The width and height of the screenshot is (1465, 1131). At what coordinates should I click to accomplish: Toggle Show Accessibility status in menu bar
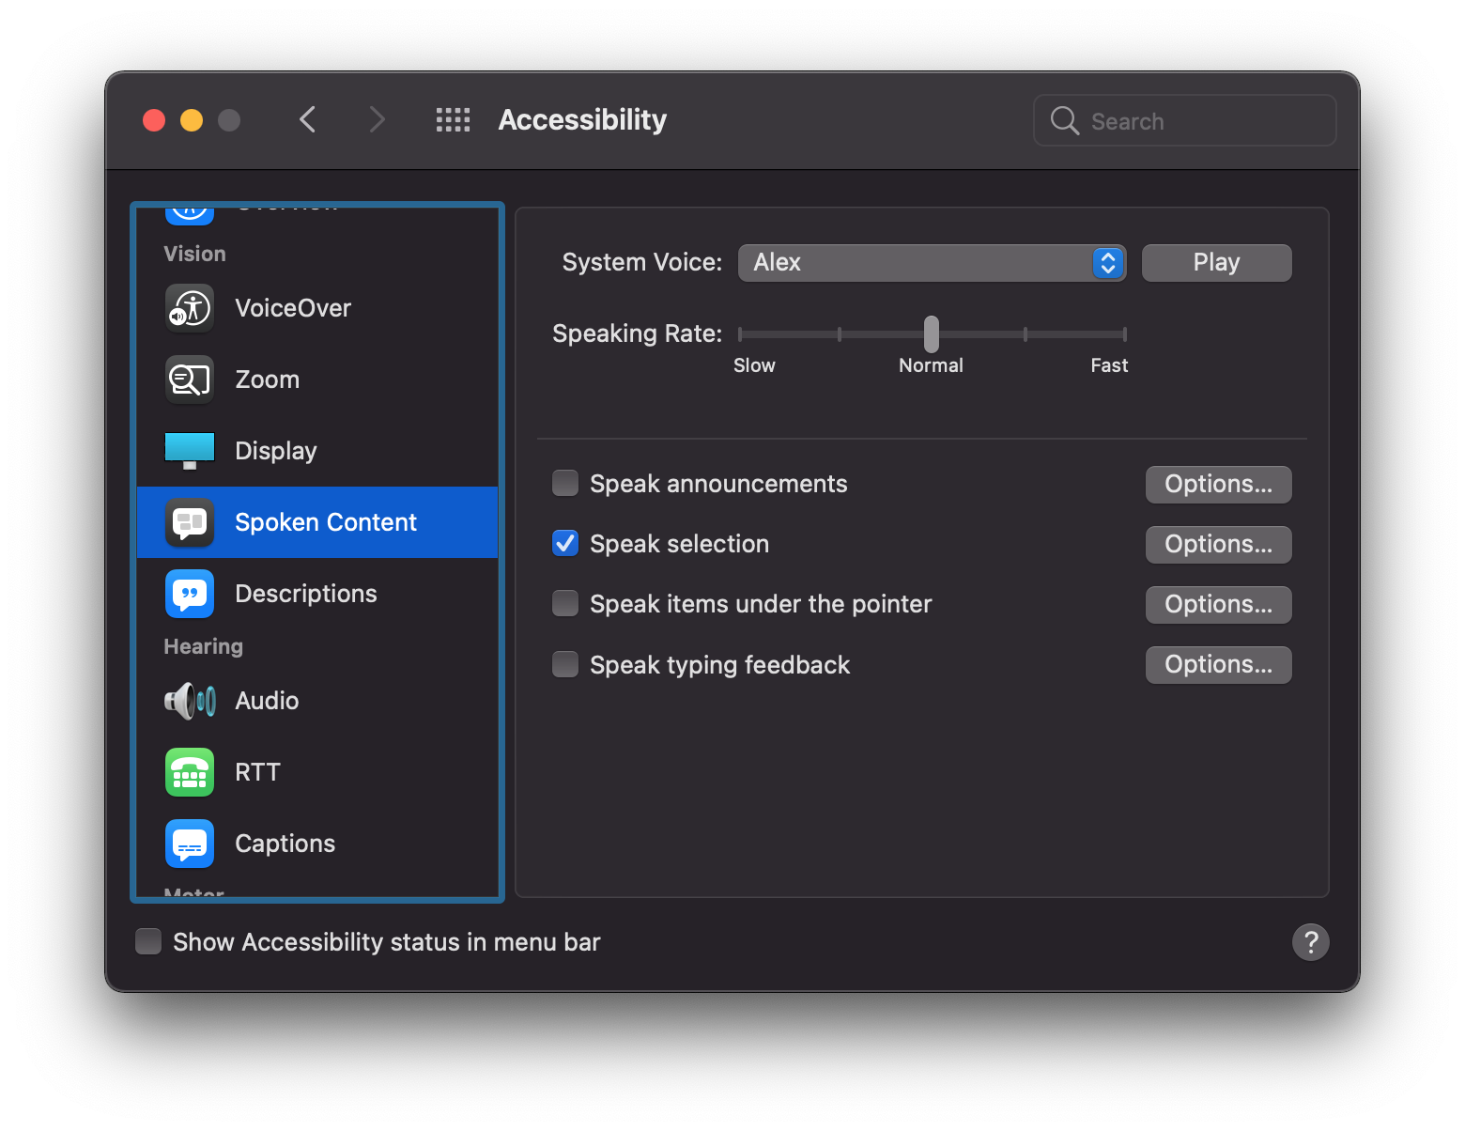click(x=148, y=941)
